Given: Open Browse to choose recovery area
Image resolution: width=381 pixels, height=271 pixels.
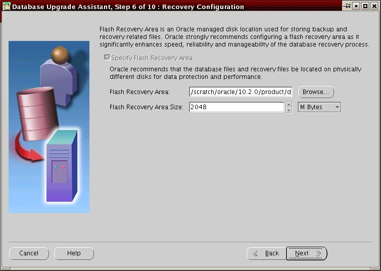Looking at the screenshot, I should click(316, 92).
